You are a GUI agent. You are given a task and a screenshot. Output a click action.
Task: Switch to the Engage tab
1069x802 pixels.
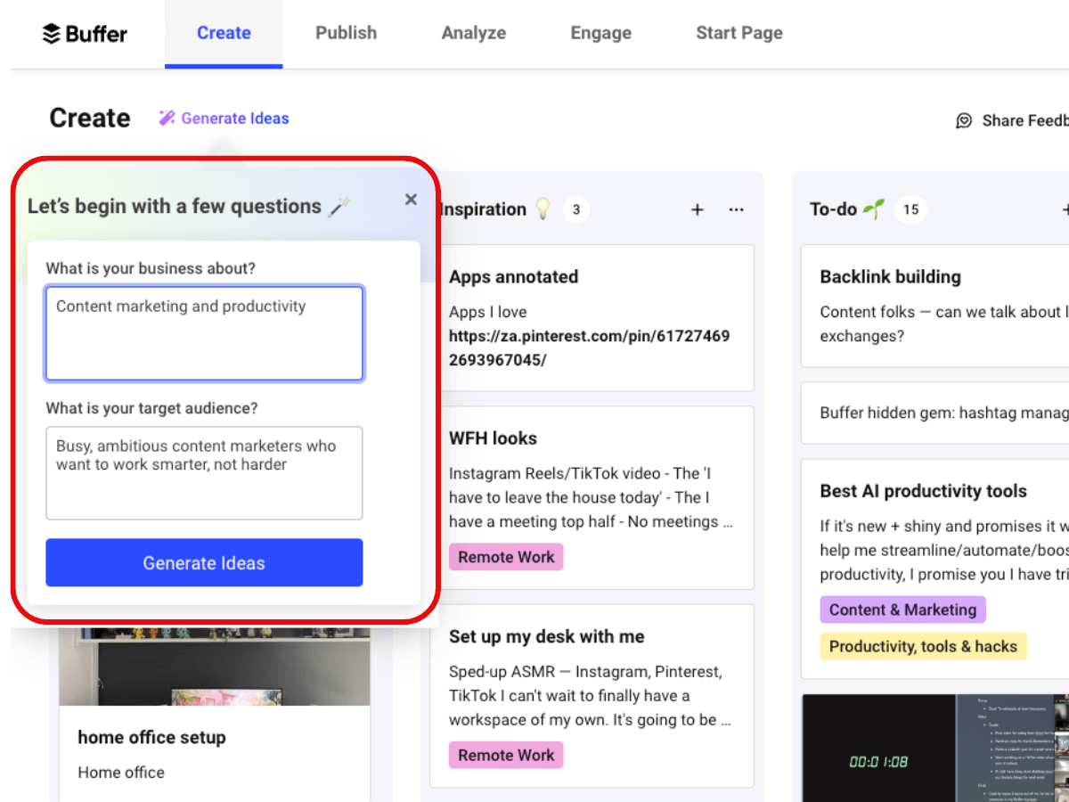(x=600, y=33)
